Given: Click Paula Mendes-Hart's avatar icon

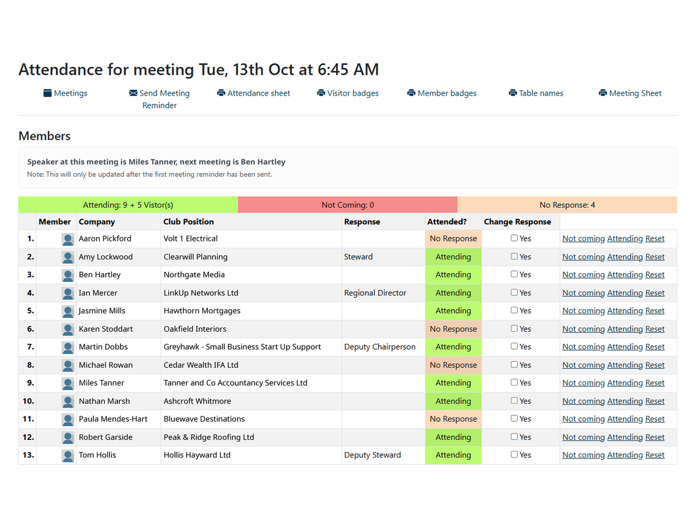Looking at the screenshot, I should pos(68,419).
